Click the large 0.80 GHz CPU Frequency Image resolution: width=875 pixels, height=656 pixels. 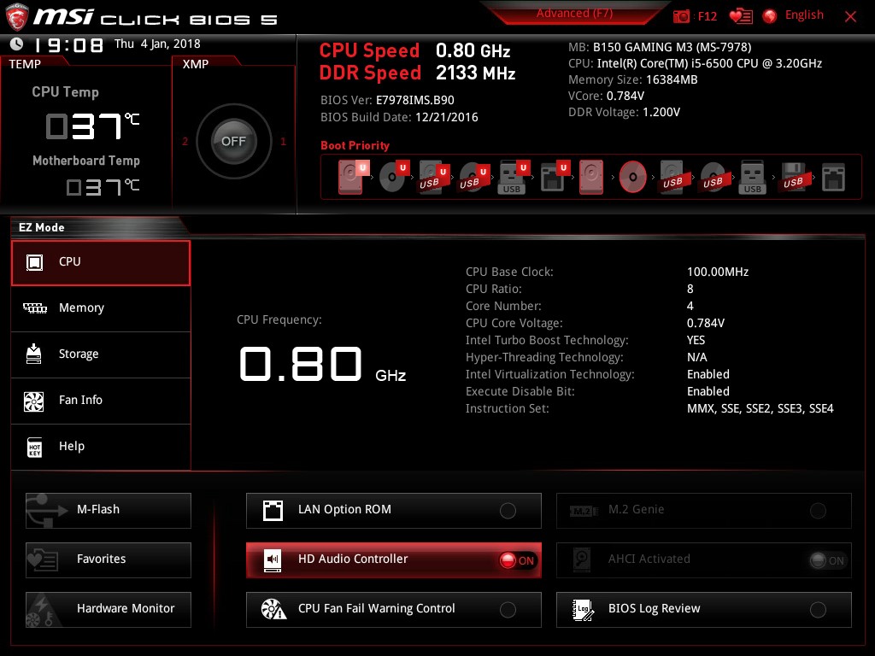pyautogui.click(x=322, y=364)
